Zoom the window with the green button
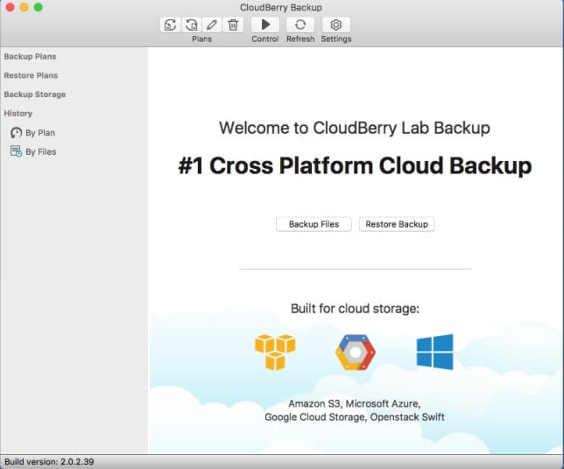The width and height of the screenshot is (564, 469). click(x=39, y=7)
